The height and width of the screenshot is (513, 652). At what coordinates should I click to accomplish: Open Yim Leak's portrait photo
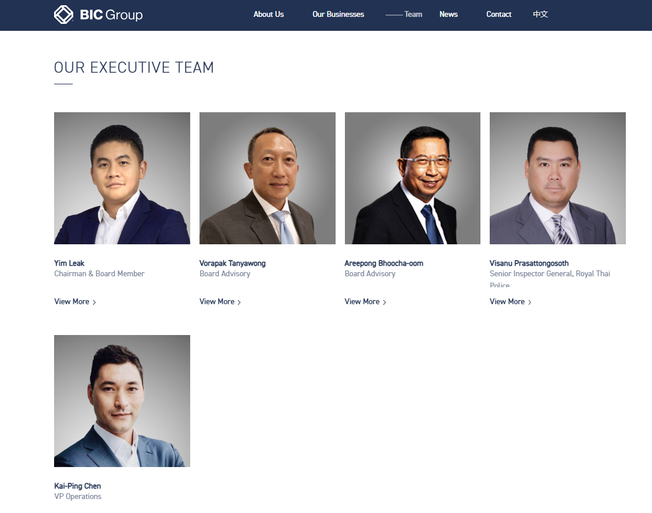(122, 178)
